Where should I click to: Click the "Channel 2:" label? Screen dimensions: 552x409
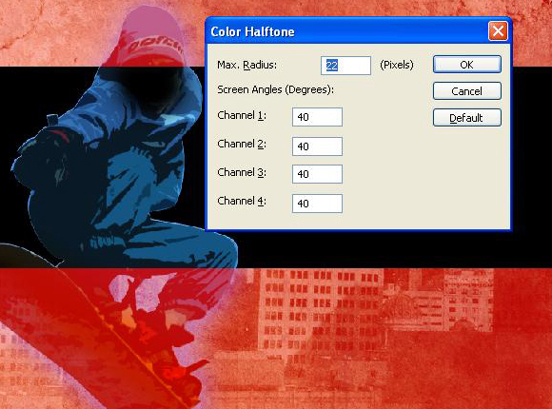click(242, 144)
